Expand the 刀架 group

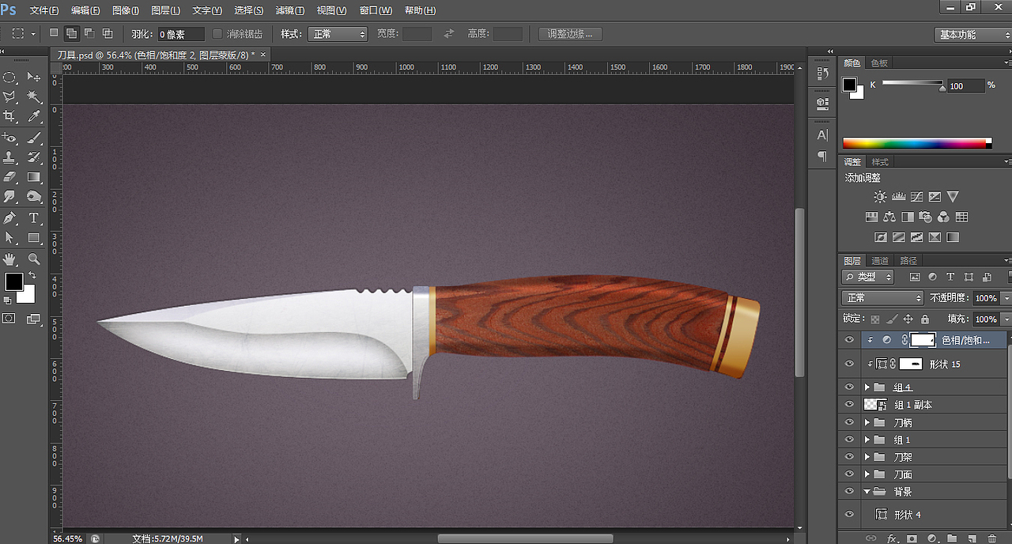pyautogui.click(x=867, y=457)
